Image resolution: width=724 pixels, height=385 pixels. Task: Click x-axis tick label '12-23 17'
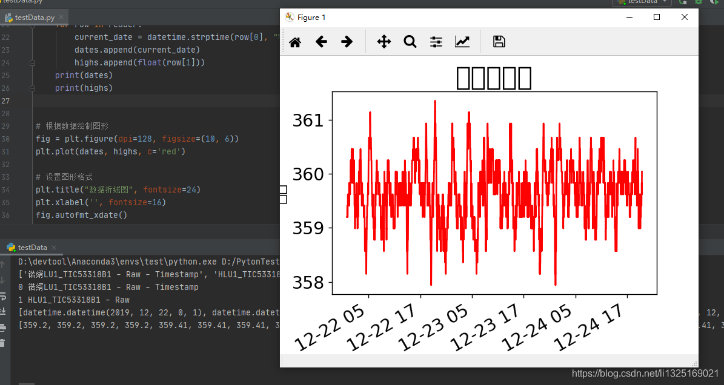[x=485, y=327]
